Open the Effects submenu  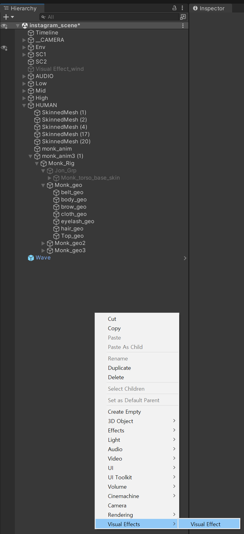(x=137, y=431)
